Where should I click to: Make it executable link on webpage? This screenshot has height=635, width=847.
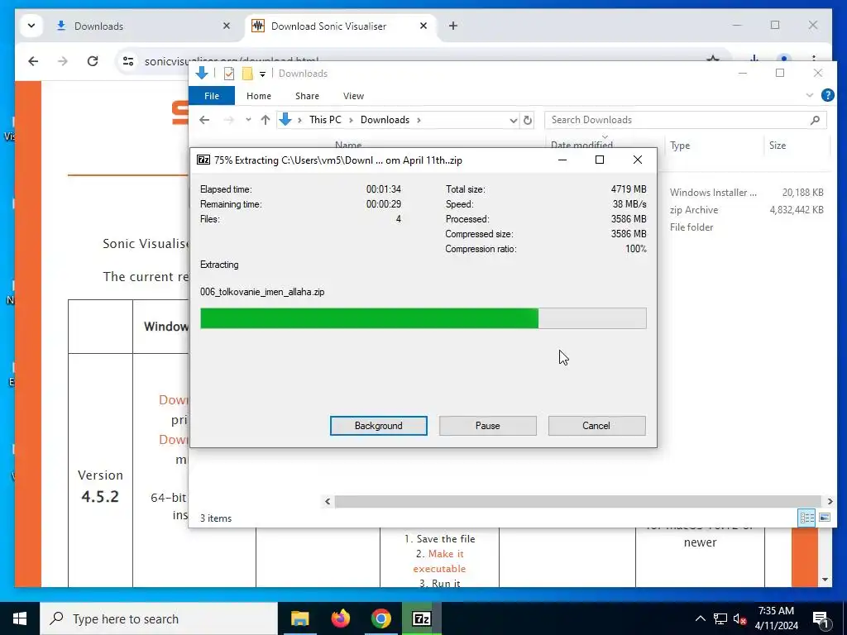point(439,561)
